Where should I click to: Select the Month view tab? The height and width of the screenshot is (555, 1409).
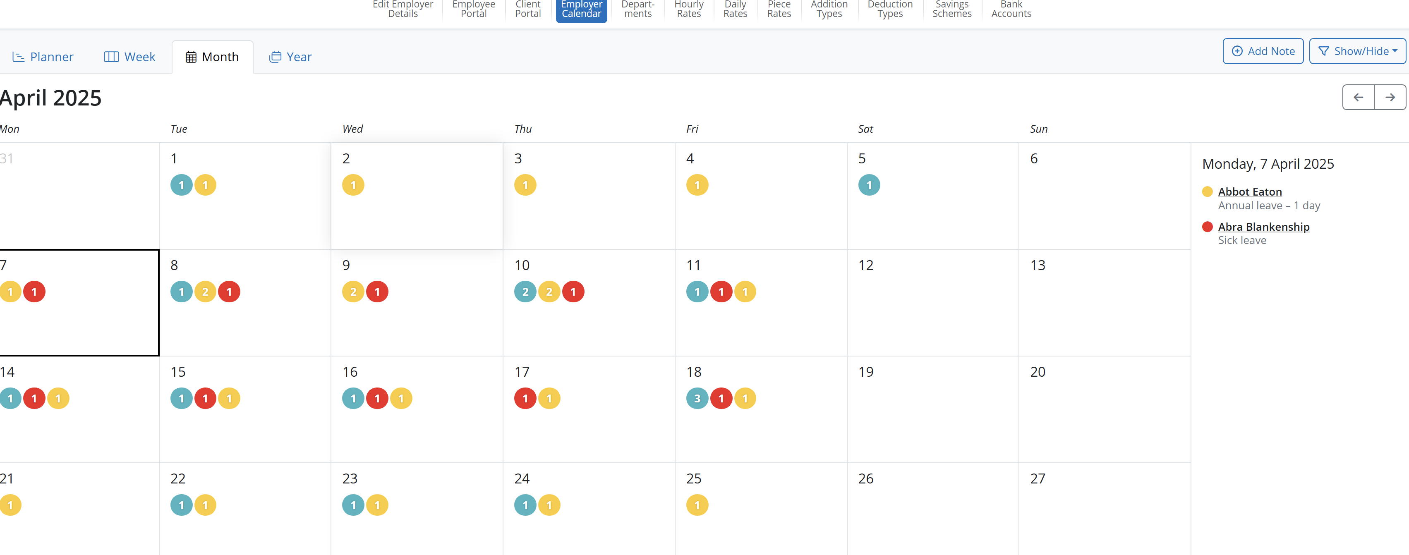click(212, 57)
